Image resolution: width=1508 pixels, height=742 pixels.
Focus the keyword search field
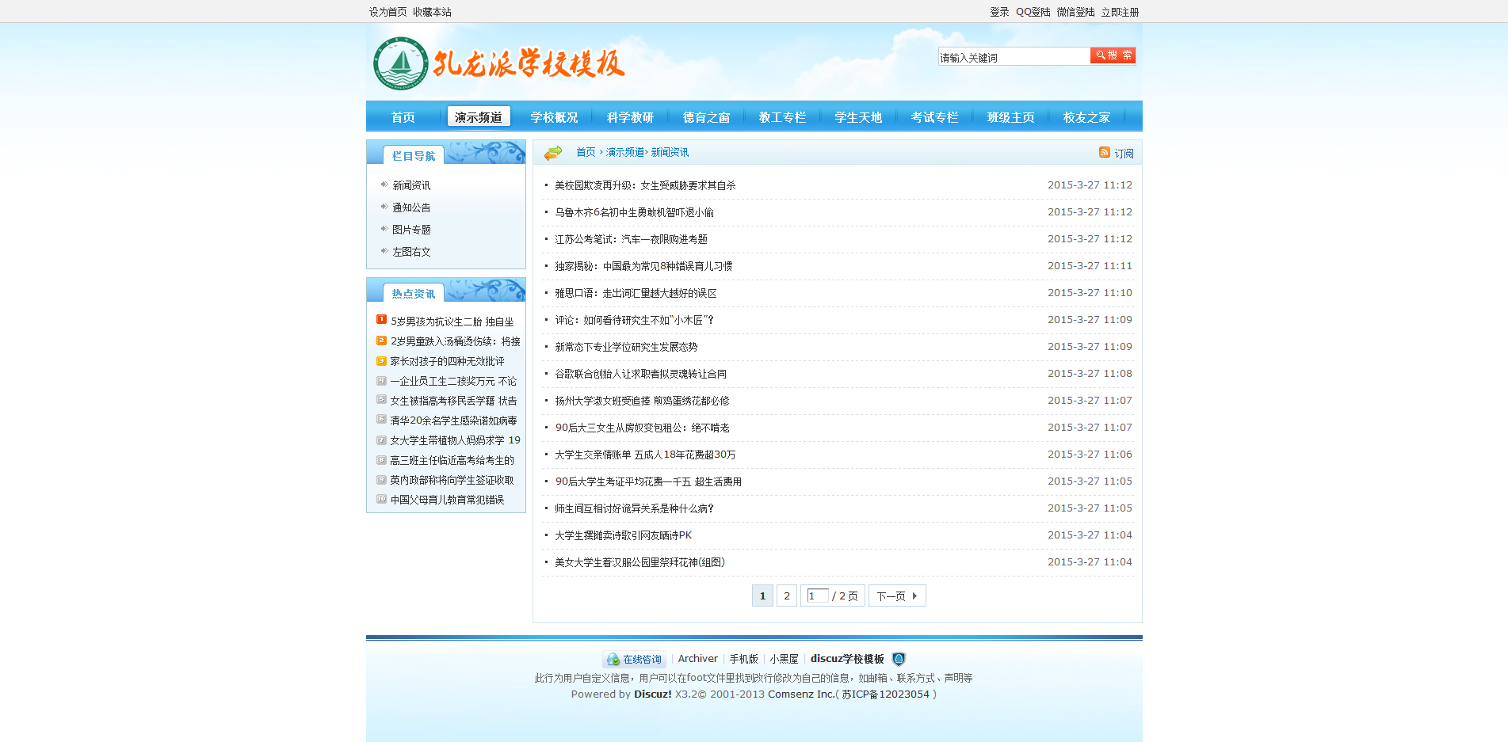point(1013,57)
